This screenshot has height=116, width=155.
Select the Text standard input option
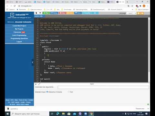[x=68, y=92]
